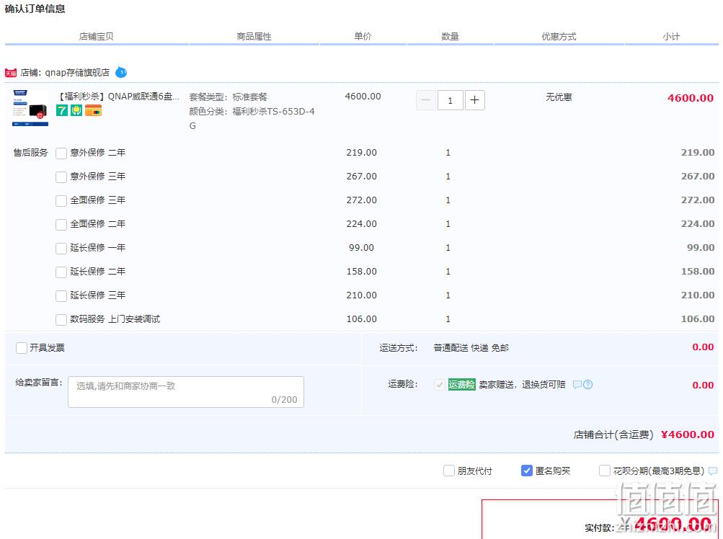Click the unit price 99.00 for 延长保修 一年
The image size is (723, 539).
362,248
